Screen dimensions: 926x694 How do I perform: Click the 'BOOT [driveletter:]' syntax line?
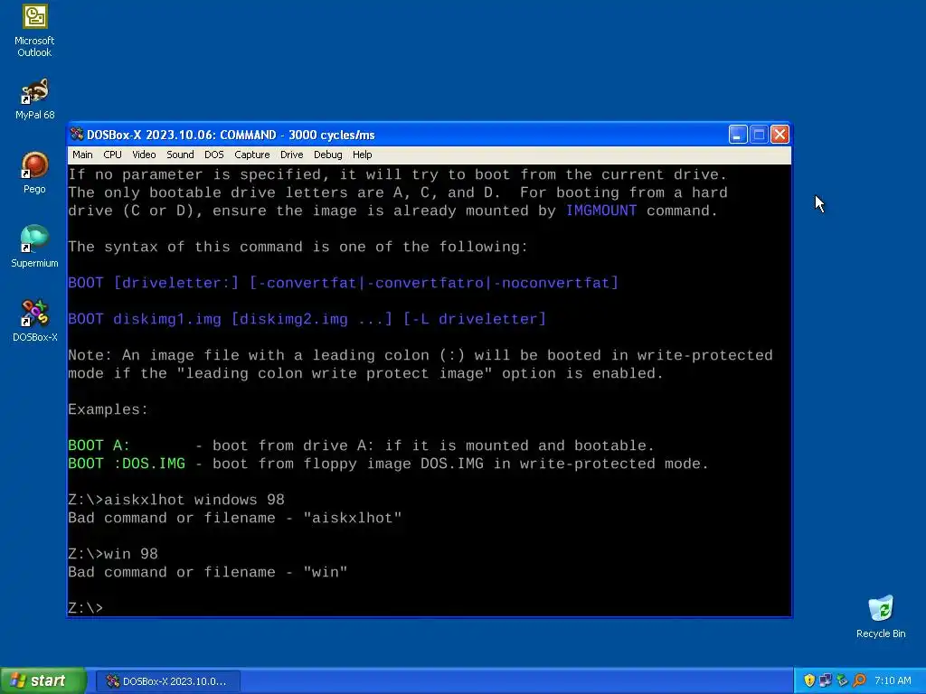coord(343,283)
